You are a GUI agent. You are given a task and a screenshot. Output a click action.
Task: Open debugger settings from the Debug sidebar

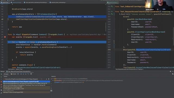point(1,90)
